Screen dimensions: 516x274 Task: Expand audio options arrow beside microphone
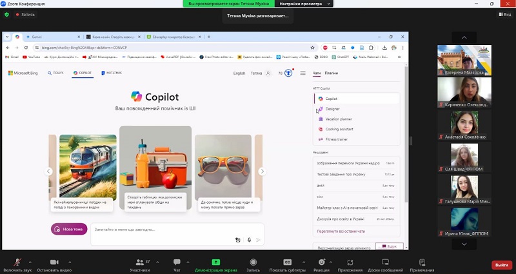(x=30, y=262)
